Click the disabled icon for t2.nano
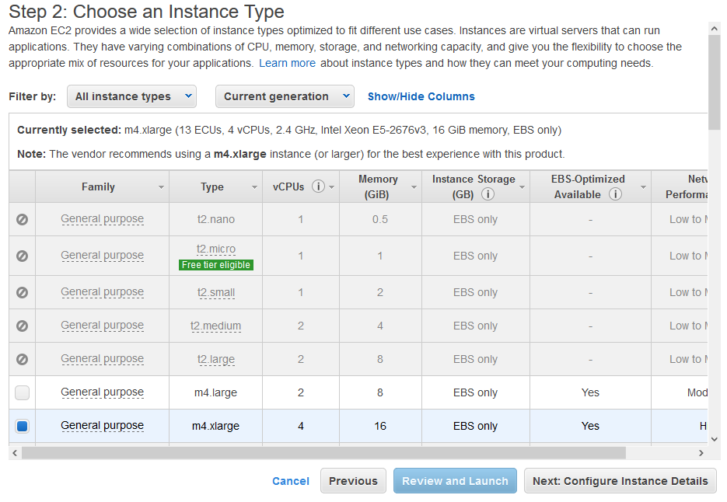 (22, 219)
